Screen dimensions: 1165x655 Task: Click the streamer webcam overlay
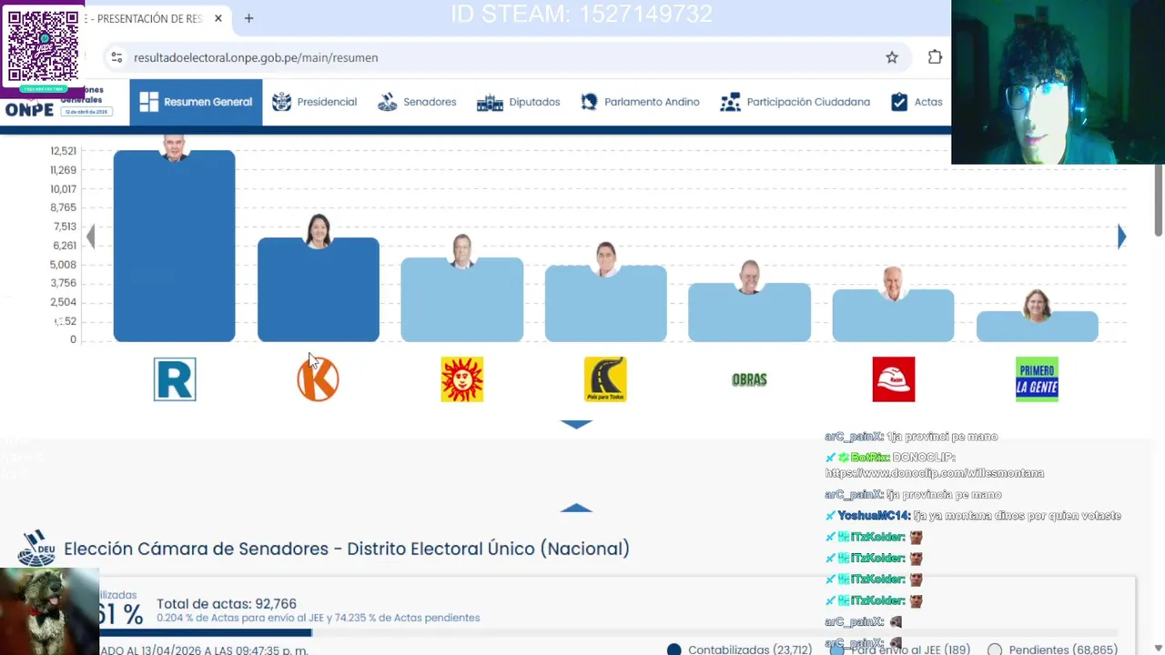1058,82
